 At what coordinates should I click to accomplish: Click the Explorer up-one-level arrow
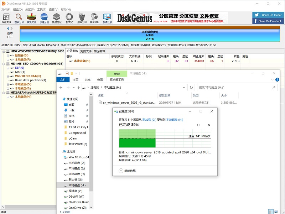(x=78, y=88)
